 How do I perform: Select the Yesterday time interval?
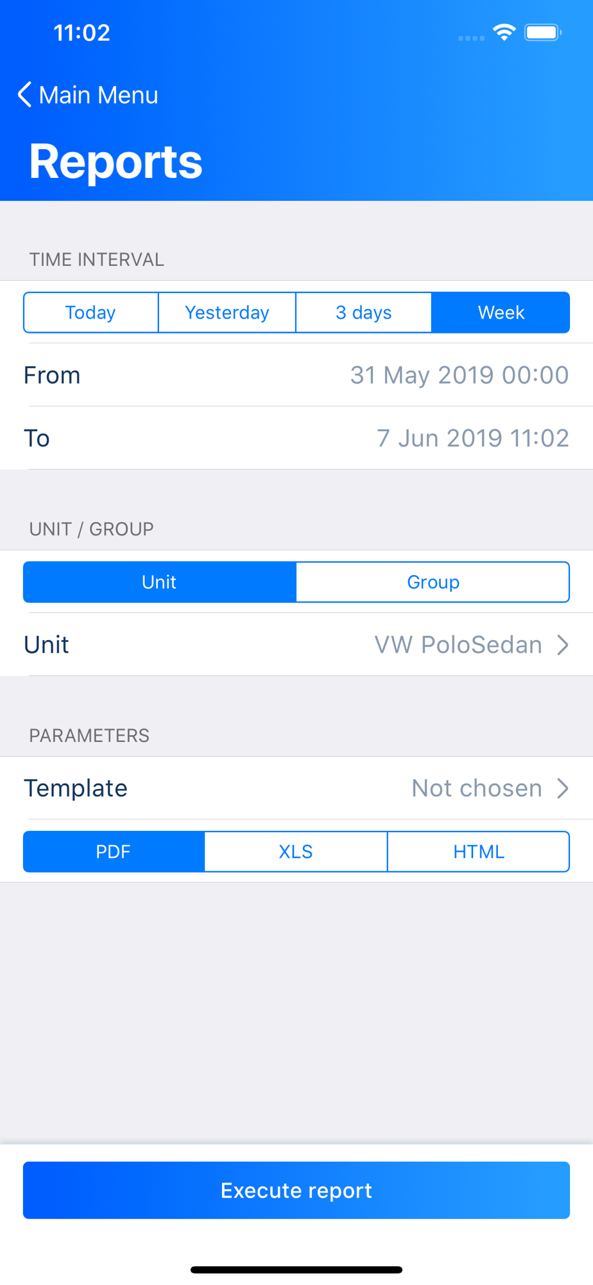(x=227, y=313)
